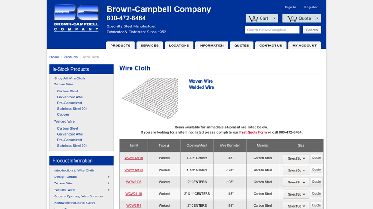Open the QUOTES tab
373x209 pixels.
coord(242,46)
